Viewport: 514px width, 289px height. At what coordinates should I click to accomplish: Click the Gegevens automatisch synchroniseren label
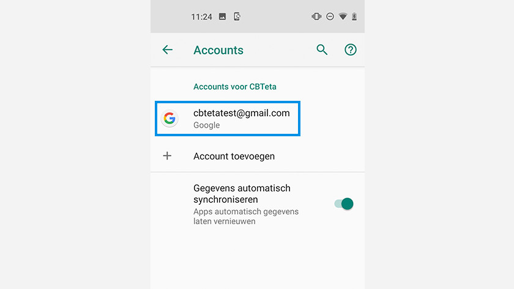242,194
